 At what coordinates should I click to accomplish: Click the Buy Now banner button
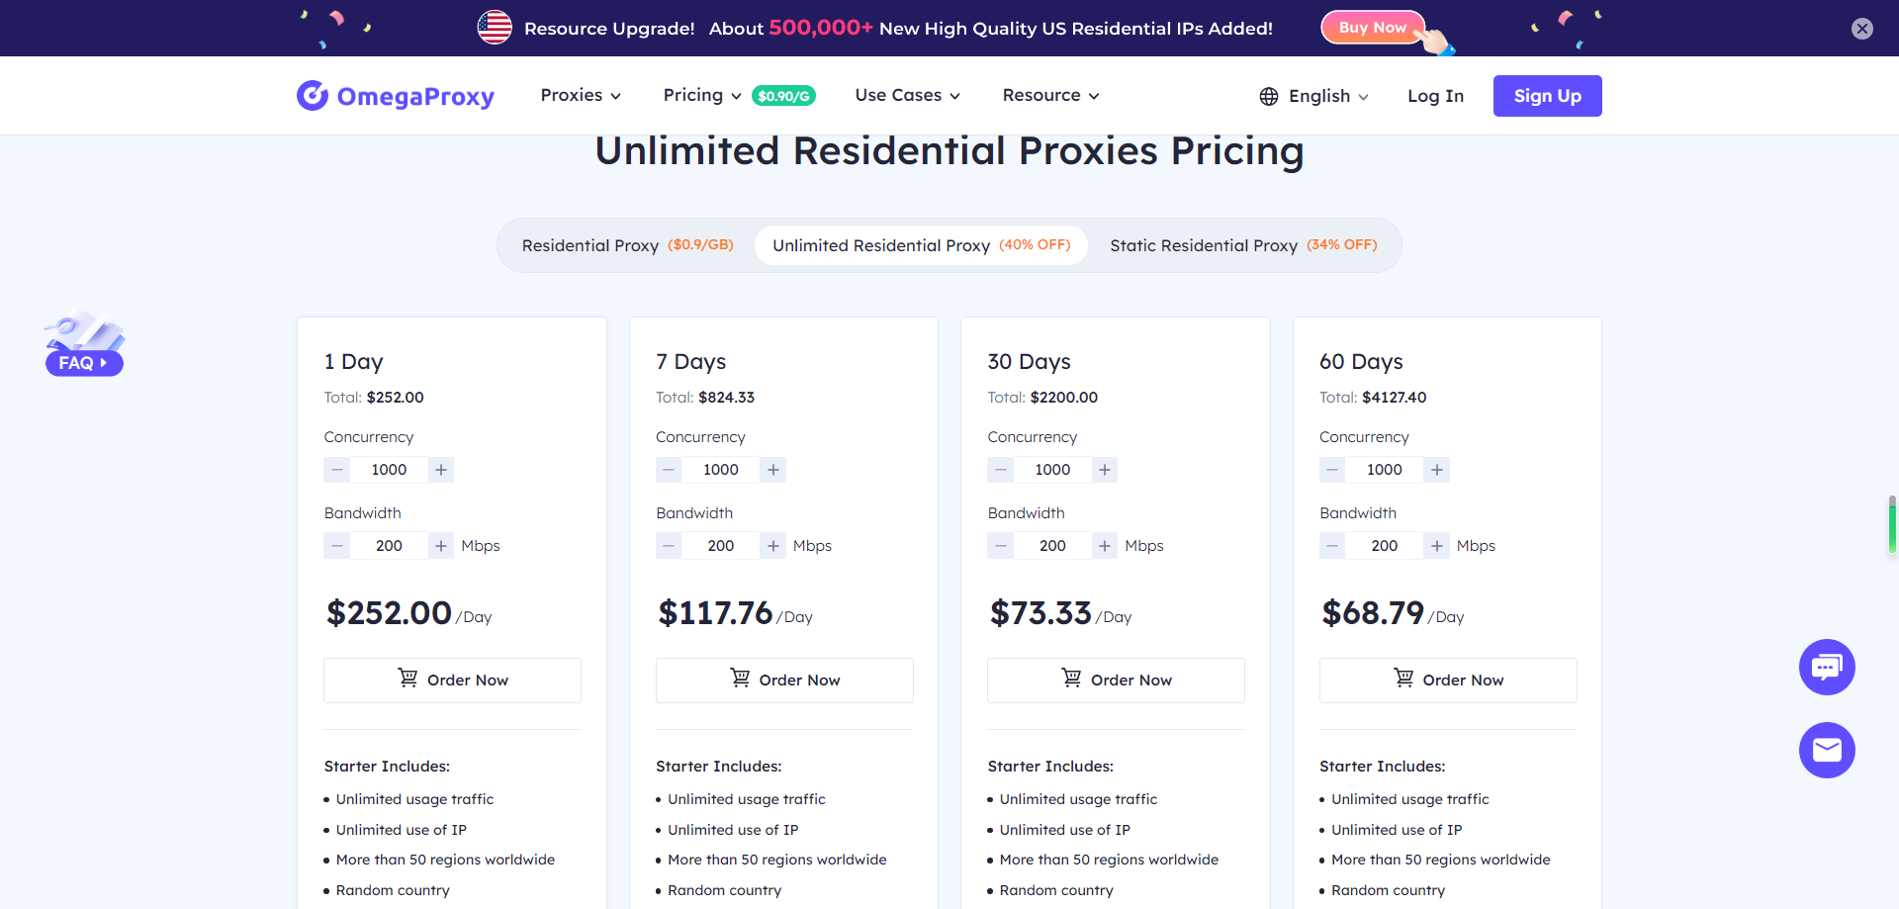pyautogui.click(x=1372, y=28)
